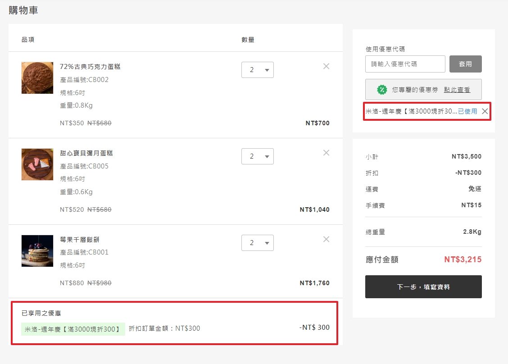Image resolution: width=508 pixels, height=364 pixels.
Task: Open 點此查看 to view exclusive coupons
Action: [458, 89]
